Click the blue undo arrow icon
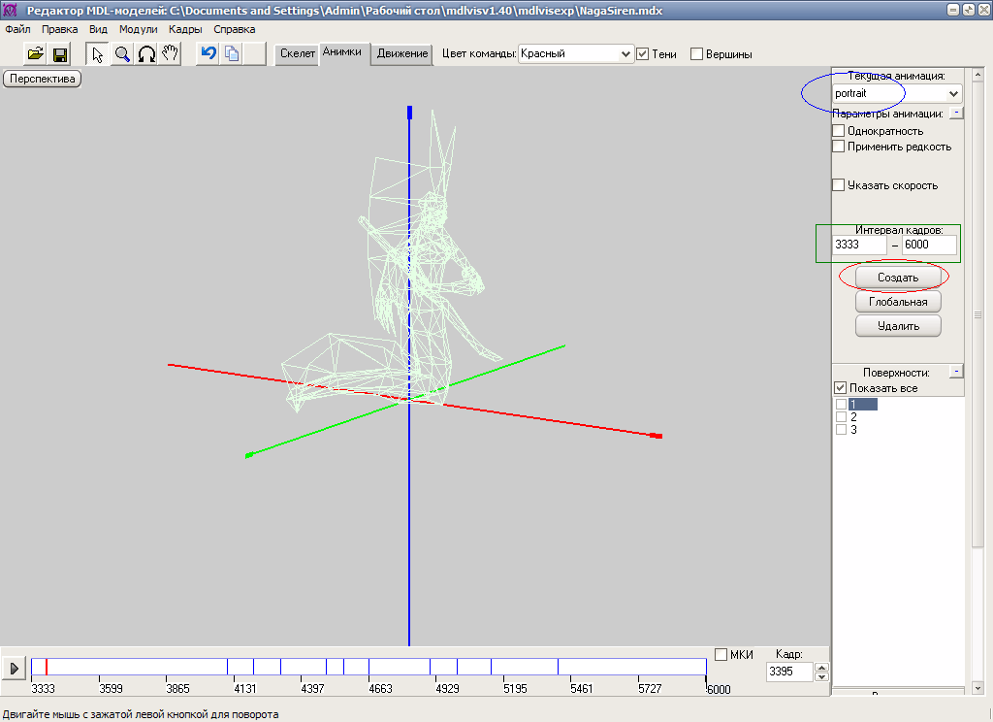Viewport: 993px width, 722px height. pyautogui.click(x=208, y=53)
